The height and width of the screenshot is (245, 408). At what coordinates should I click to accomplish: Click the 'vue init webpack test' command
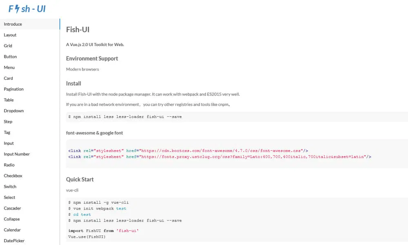pyautogui.click(x=97, y=209)
